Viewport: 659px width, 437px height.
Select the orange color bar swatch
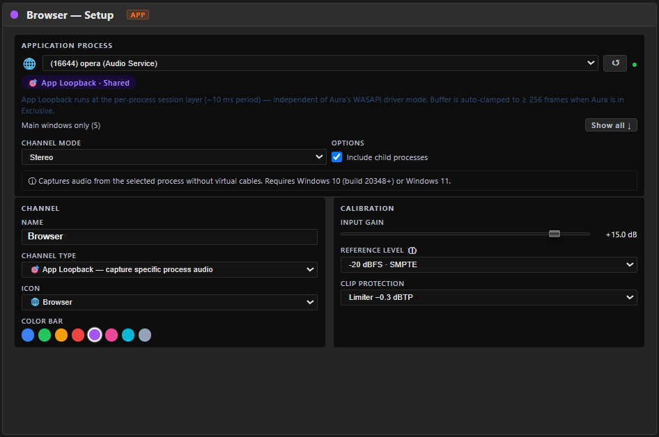pos(61,335)
